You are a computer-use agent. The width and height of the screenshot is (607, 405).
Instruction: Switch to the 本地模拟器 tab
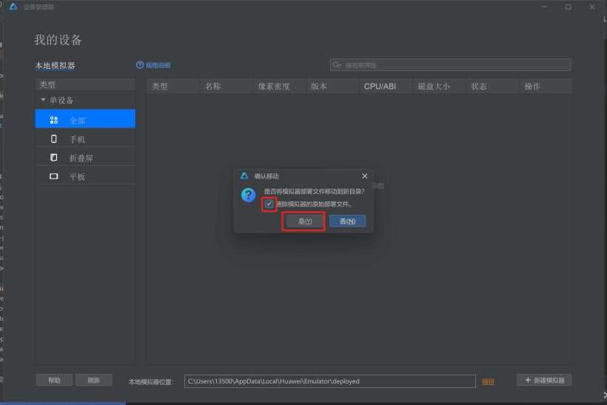tap(55, 66)
